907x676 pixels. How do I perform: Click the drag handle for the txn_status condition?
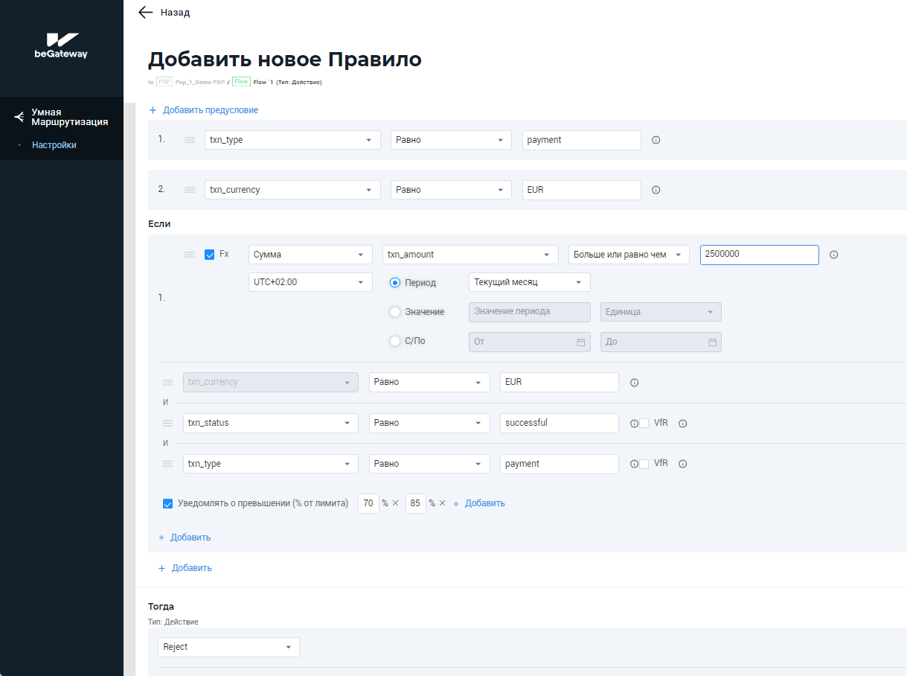click(x=167, y=423)
